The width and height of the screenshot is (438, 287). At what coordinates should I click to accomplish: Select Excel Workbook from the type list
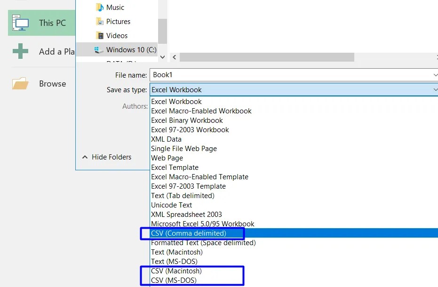(x=176, y=101)
